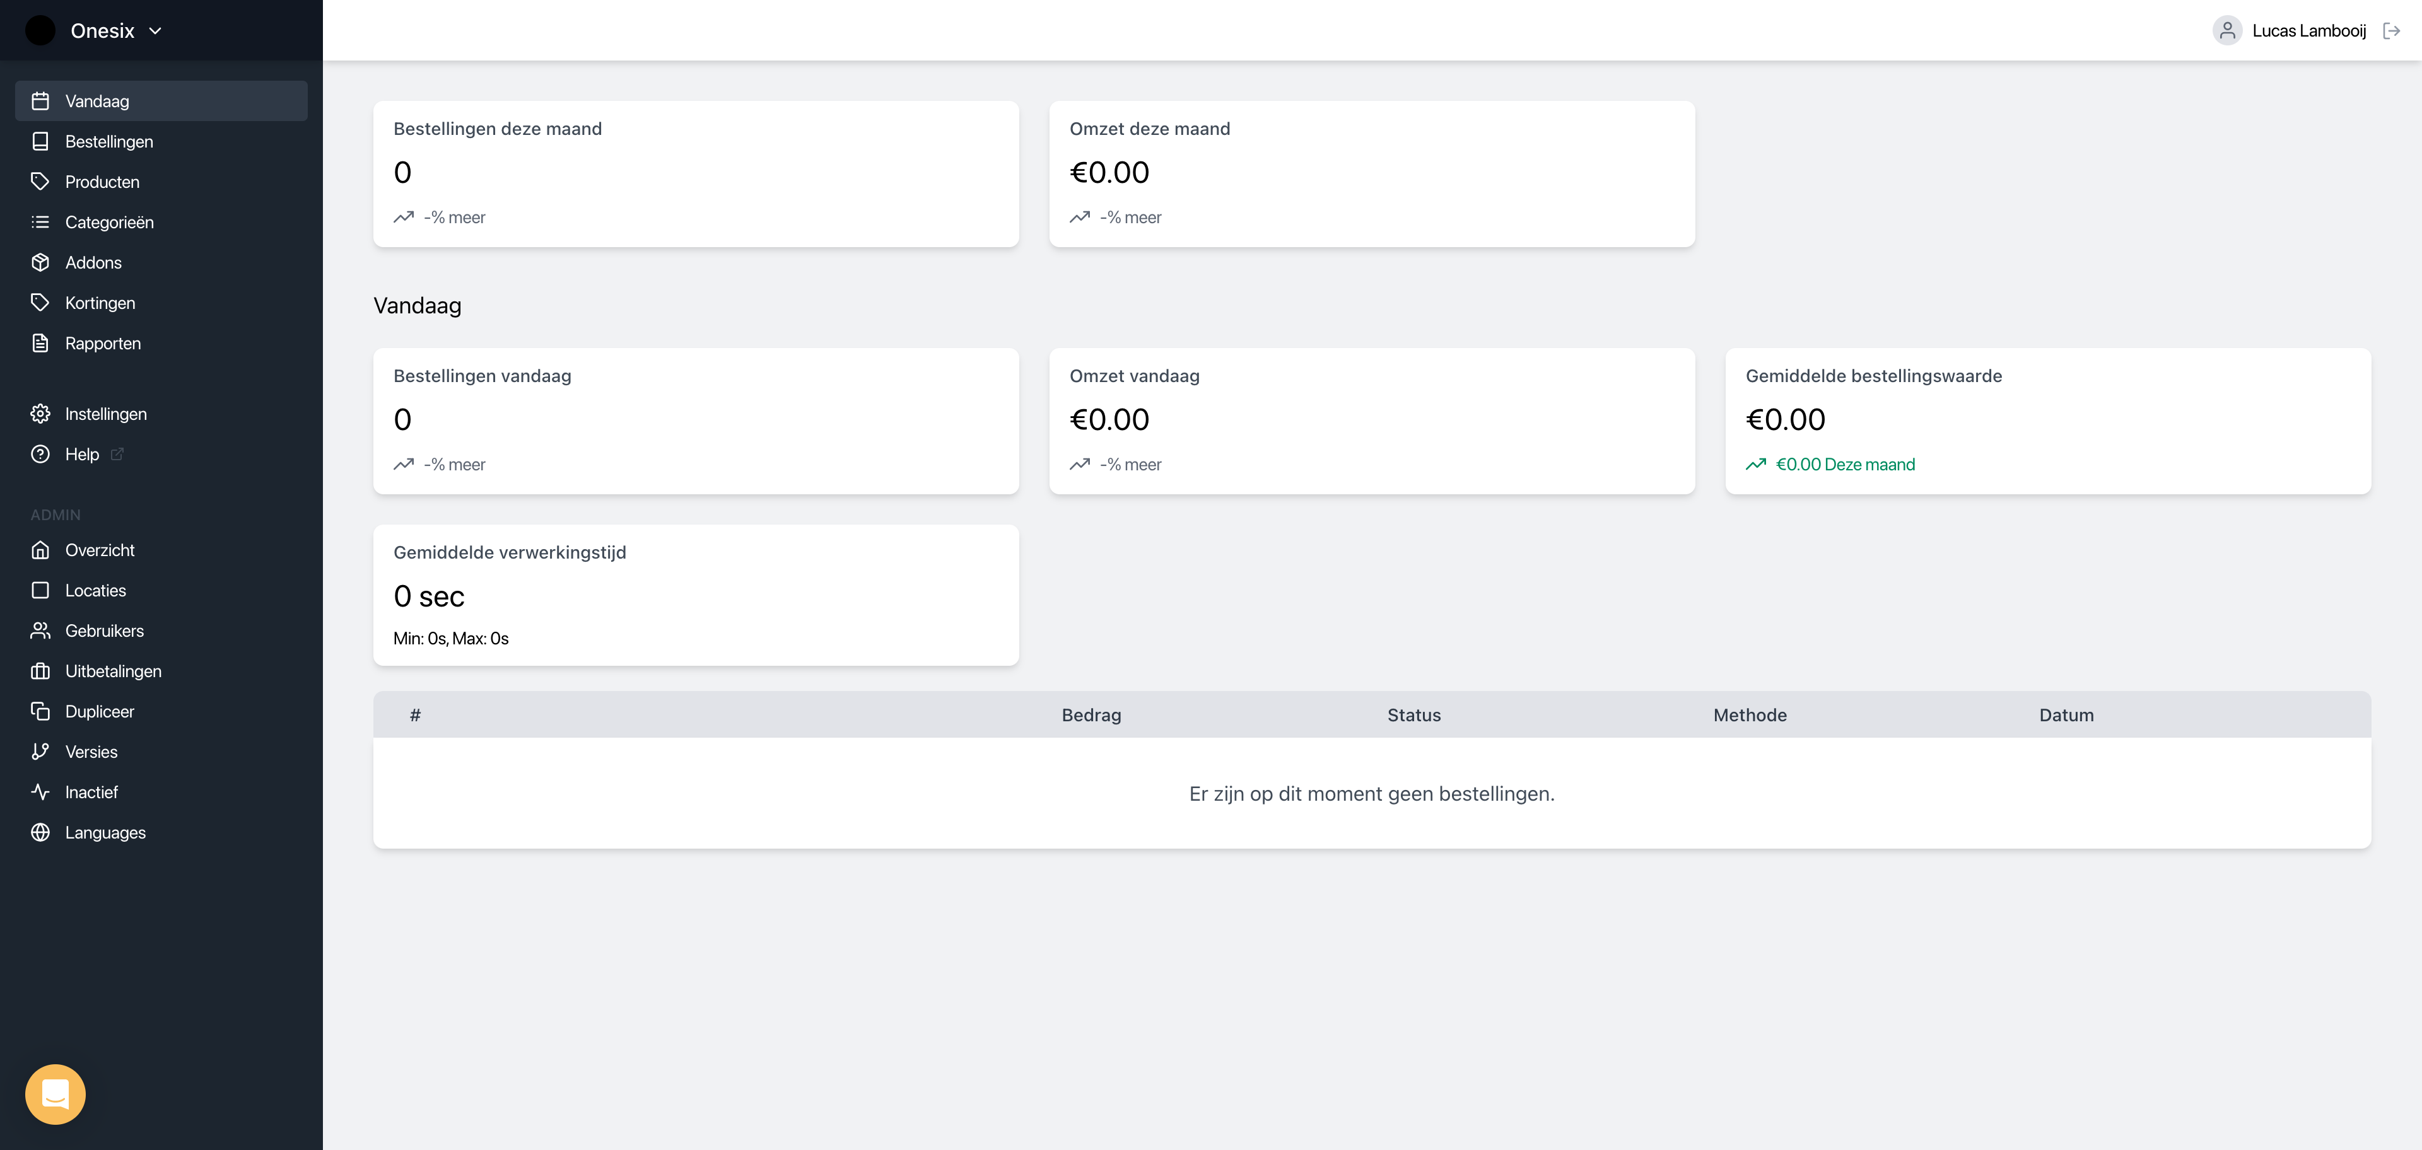Navigate to Uitbetalingen
The image size is (2422, 1150).
pos(161,671)
